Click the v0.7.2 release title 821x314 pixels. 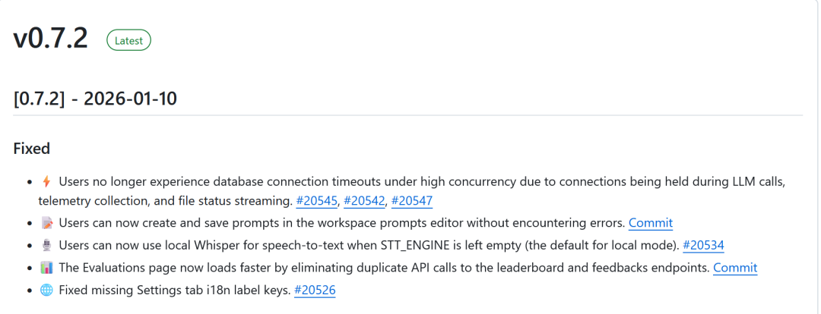tap(51, 39)
